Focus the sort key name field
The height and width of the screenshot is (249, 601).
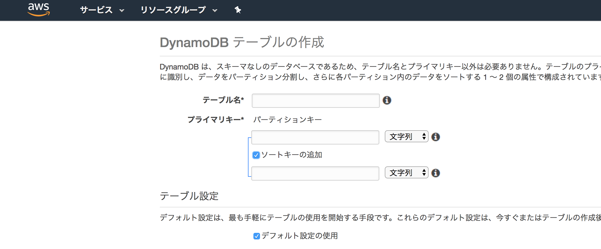tap(315, 173)
